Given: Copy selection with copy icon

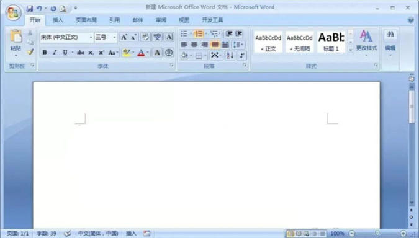Looking at the screenshot, I should [30, 42].
